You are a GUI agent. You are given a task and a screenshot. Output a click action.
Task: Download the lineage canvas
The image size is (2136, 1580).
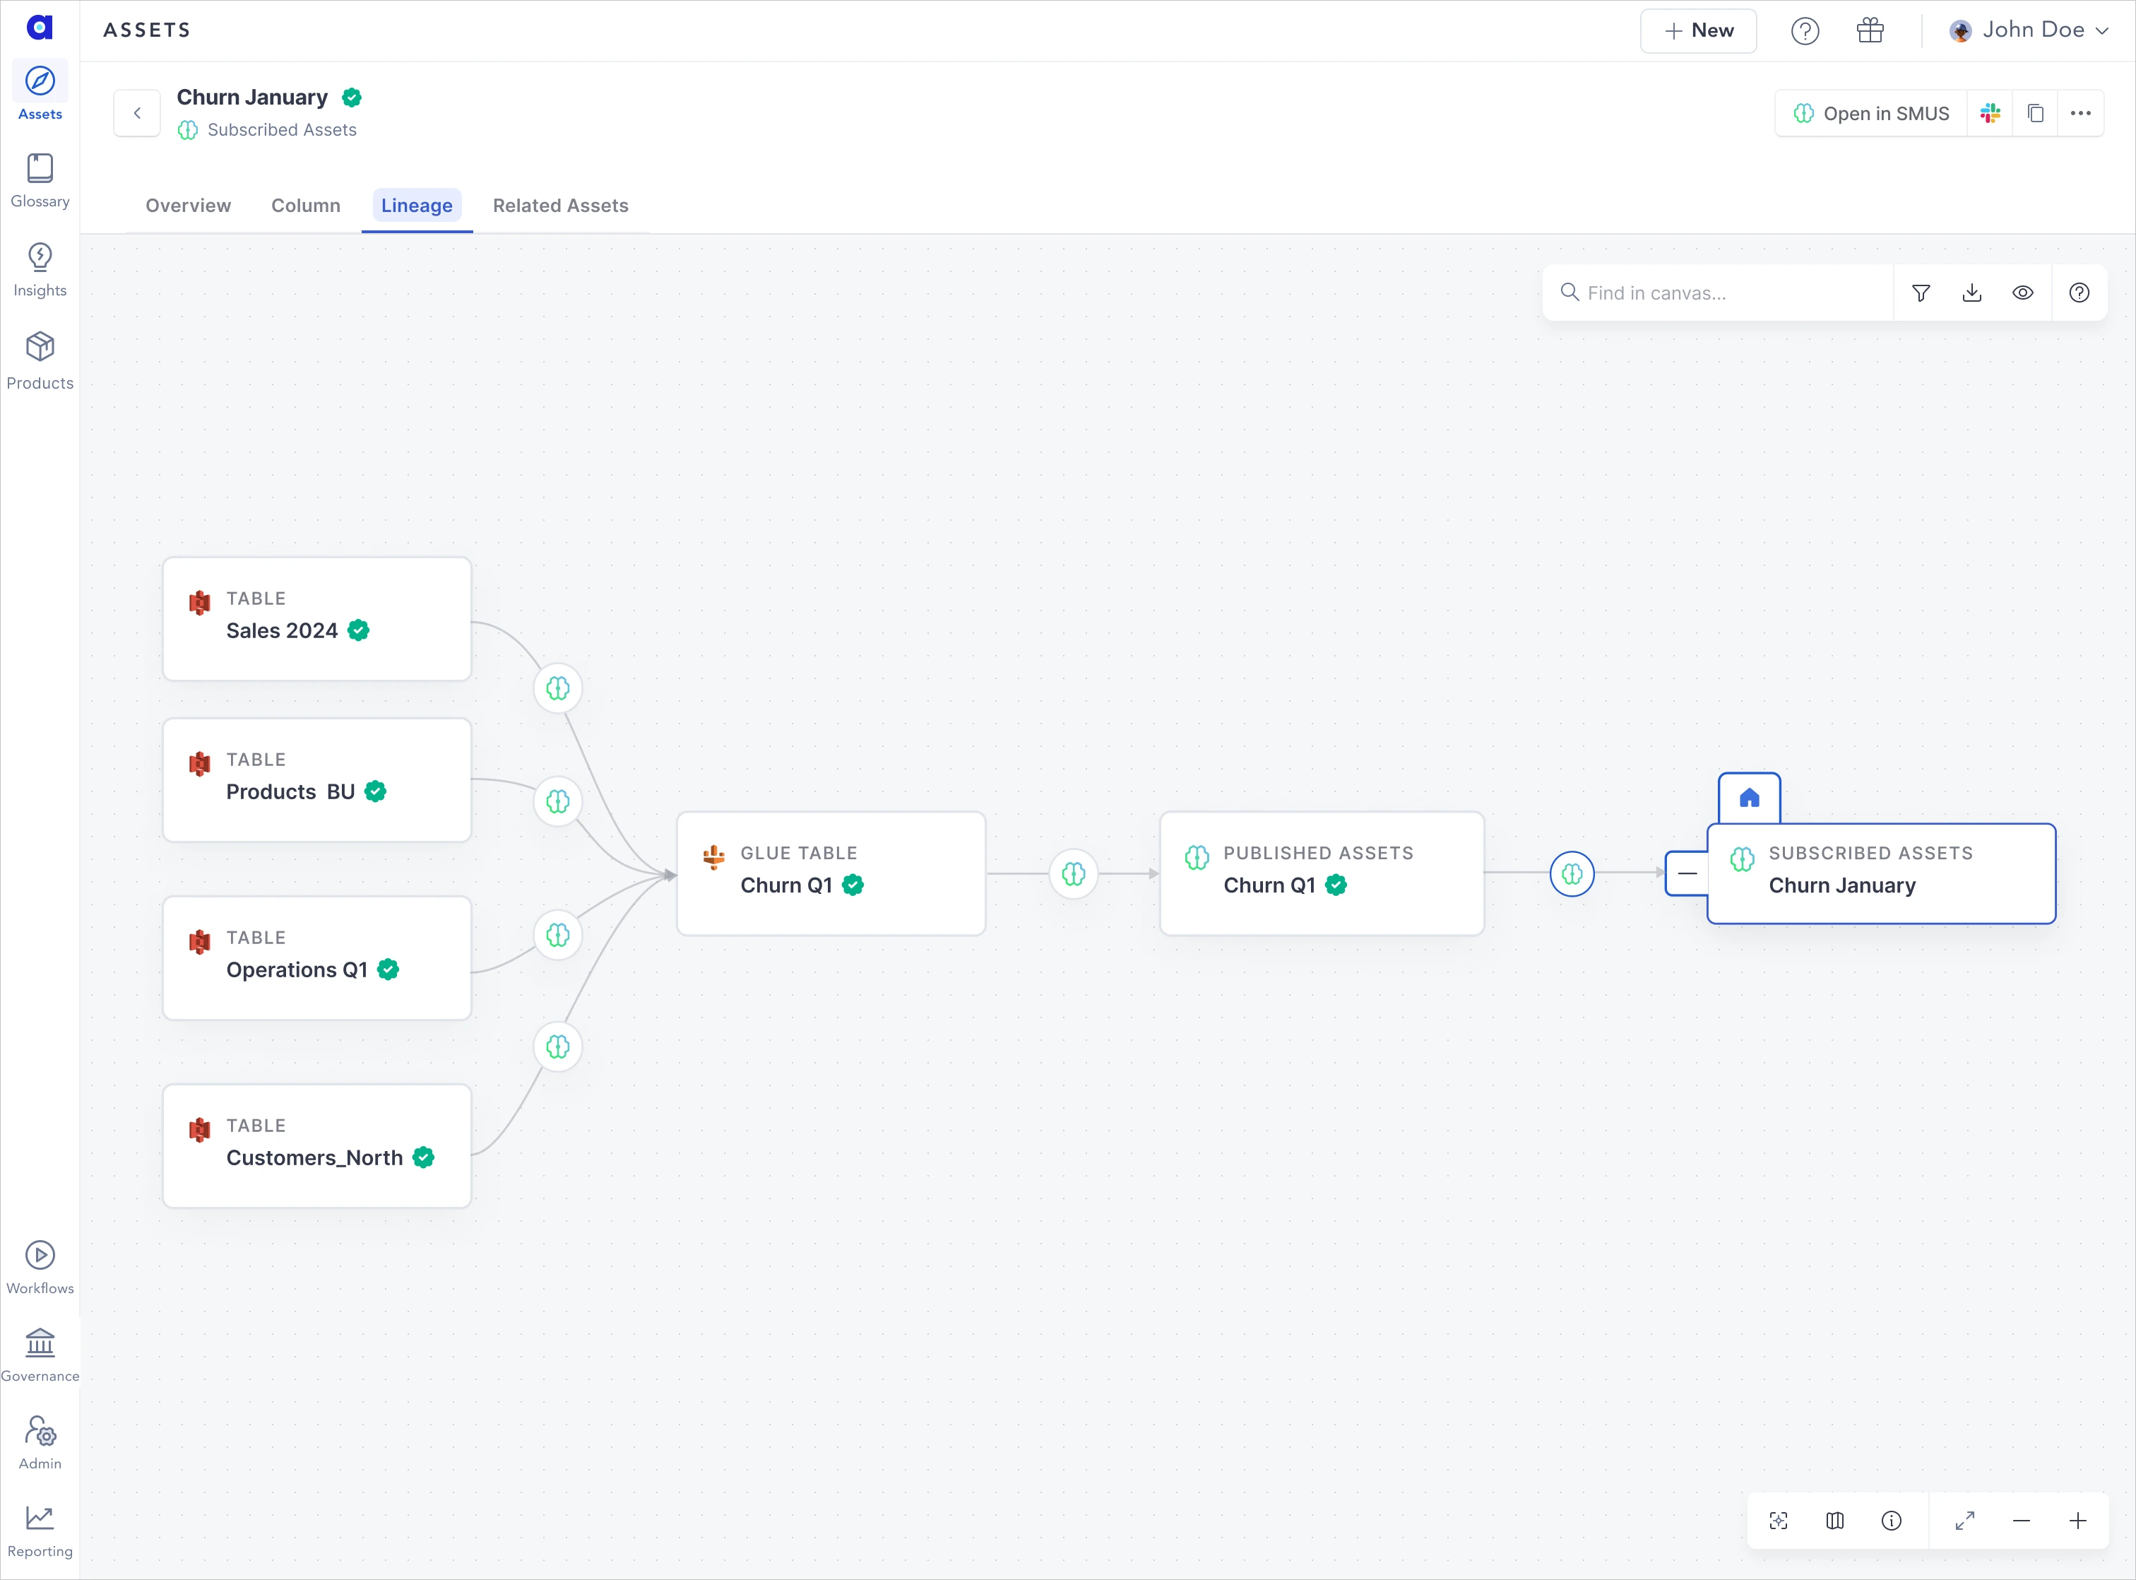coord(1971,293)
